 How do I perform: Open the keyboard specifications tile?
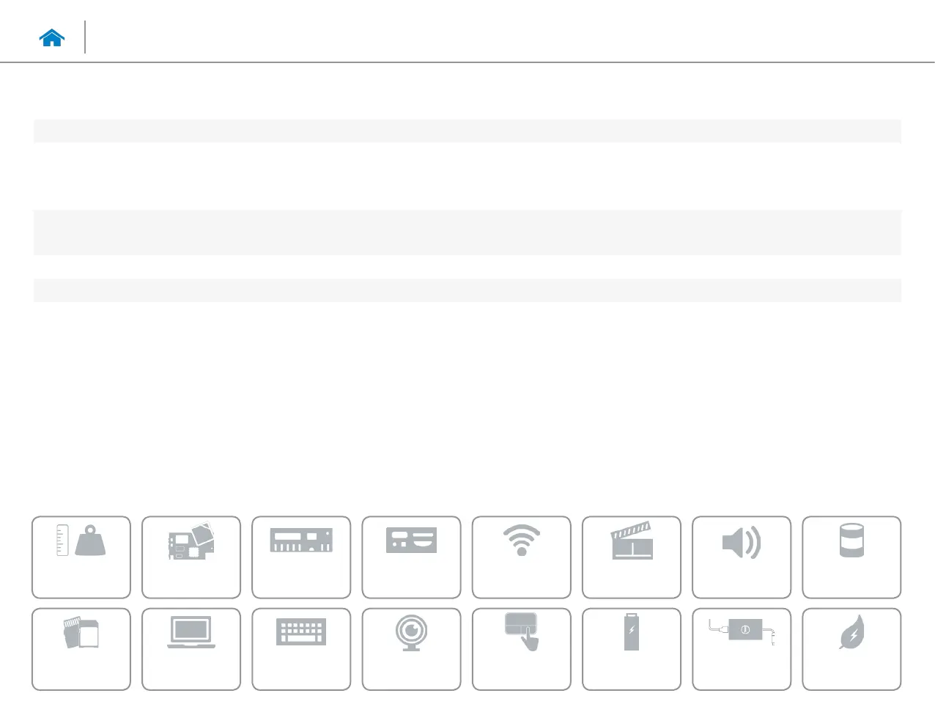[301, 649]
